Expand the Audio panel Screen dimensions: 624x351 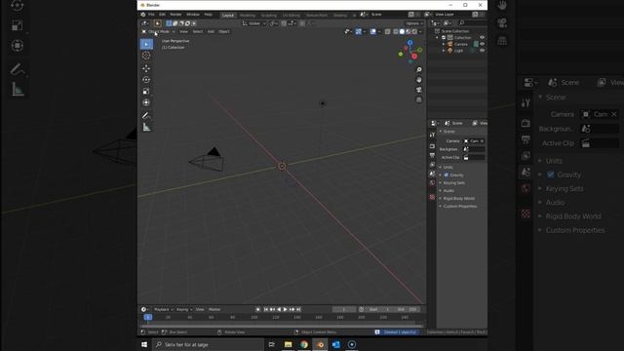[x=448, y=191]
